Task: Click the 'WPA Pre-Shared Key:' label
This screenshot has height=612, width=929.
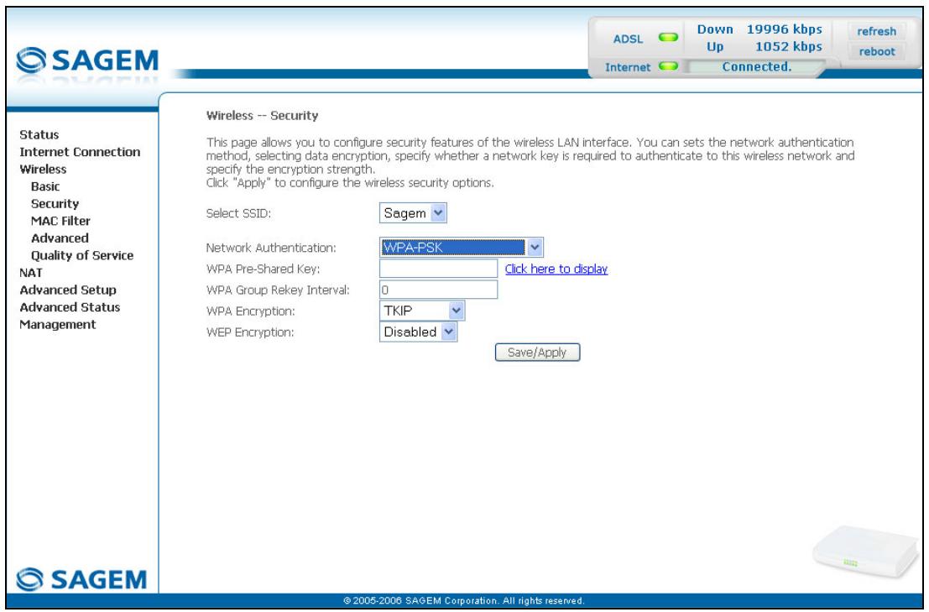Action: pos(263,269)
